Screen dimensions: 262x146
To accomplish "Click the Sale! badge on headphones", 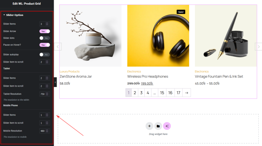I will pos(180,12).
